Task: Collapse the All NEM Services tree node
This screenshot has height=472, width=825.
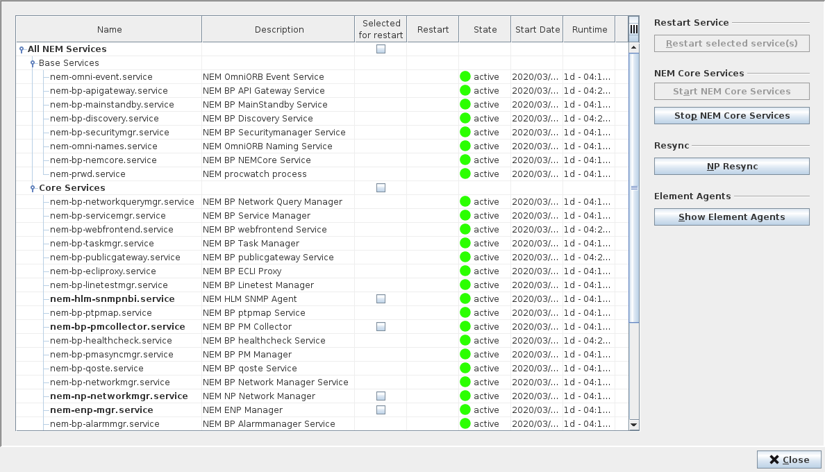Action: point(22,50)
